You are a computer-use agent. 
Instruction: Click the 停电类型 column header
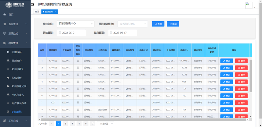[x=198, y=50]
